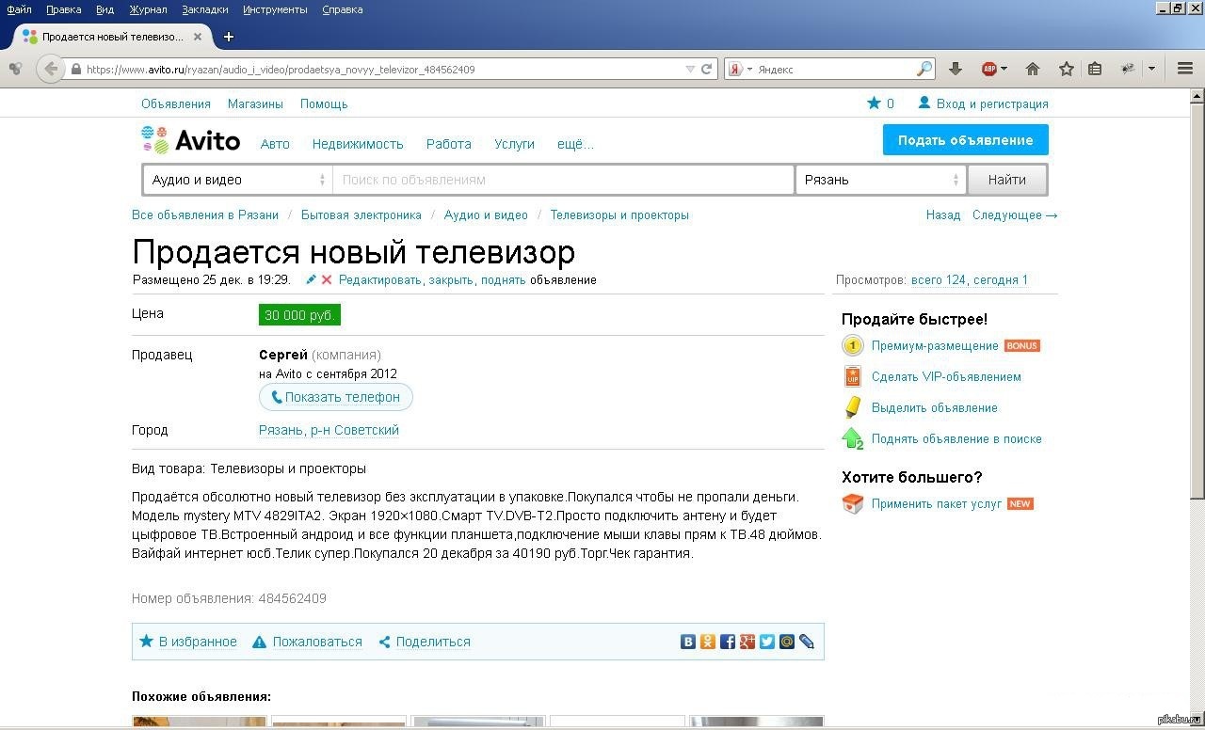The image size is (1205, 730).
Task: Bookmark page with star toolbar icon
Action: (x=1066, y=69)
